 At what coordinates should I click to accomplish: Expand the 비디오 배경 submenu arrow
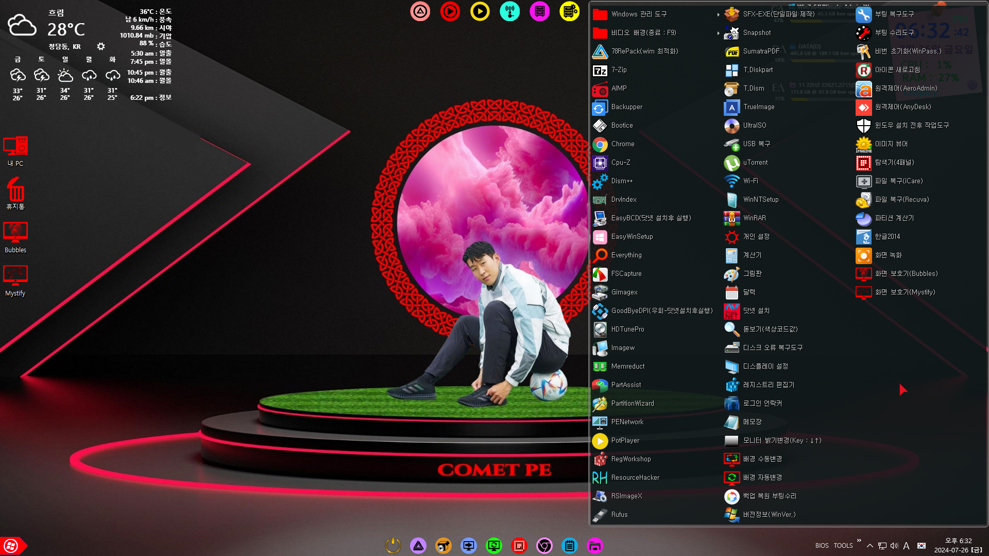[718, 33]
